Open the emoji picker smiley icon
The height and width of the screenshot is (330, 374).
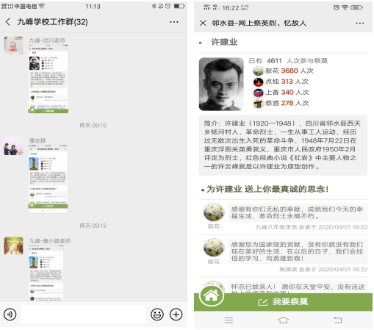[x=157, y=315]
